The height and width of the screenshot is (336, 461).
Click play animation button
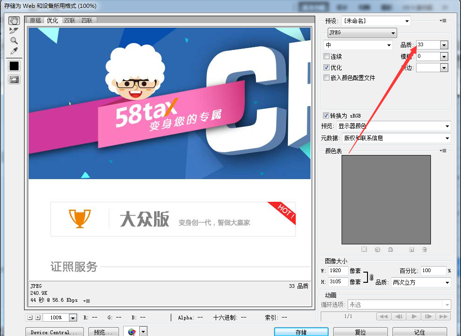coord(414,316)
